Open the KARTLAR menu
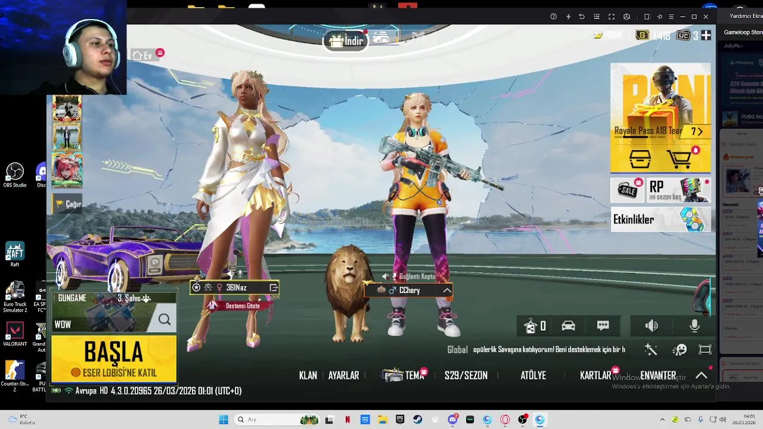The image size is (763, 429). pyautogui.click(x=596, y=375)
